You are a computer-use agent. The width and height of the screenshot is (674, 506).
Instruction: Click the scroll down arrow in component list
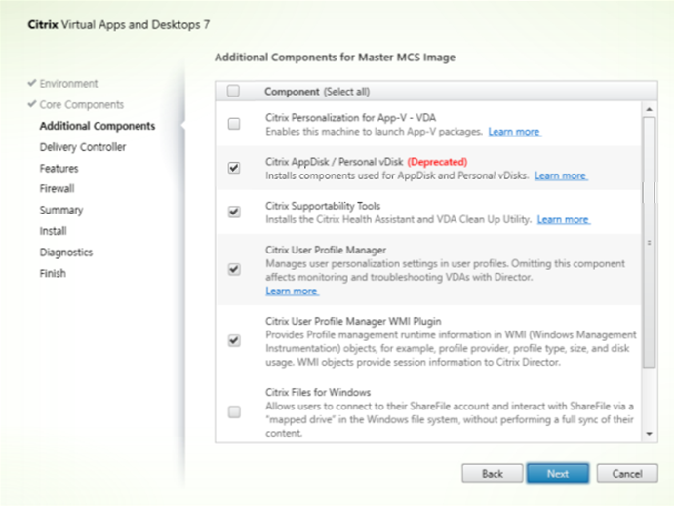pyautogui.click(x=649, y=434)
